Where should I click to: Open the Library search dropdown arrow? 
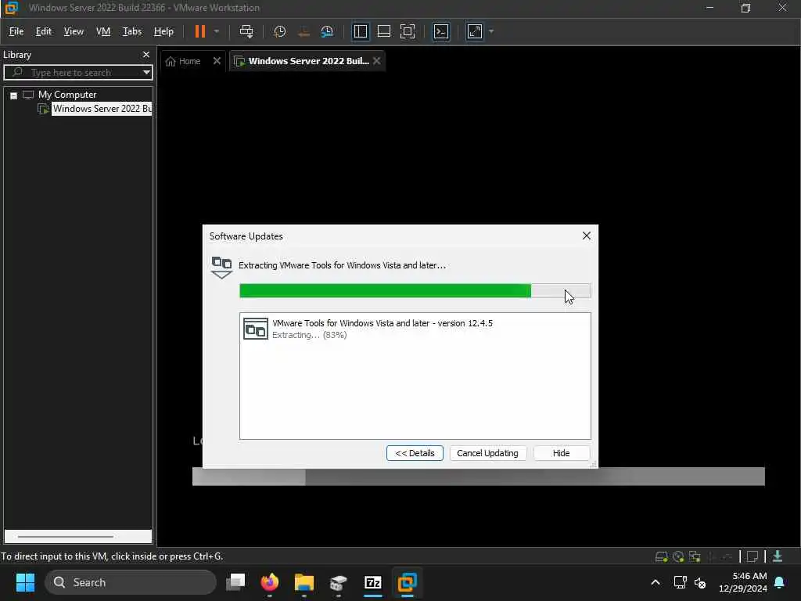146,72
